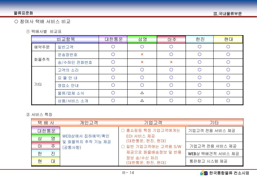Viewport: 257px width, 178px height.
Task: Click '기타' header in service features table
Action: click(x=214, y=123)
